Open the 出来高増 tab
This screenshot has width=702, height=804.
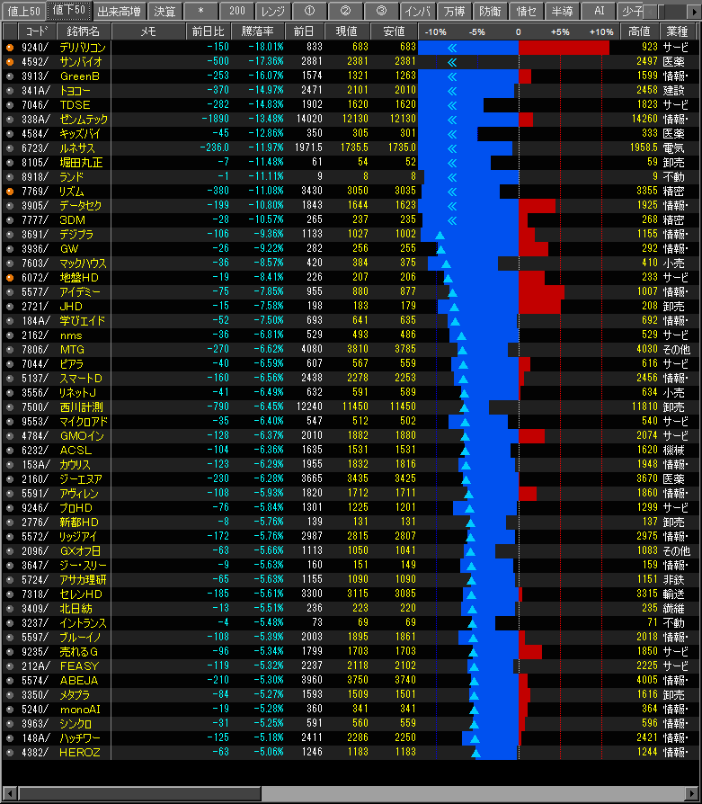click(x=119, y=11)
